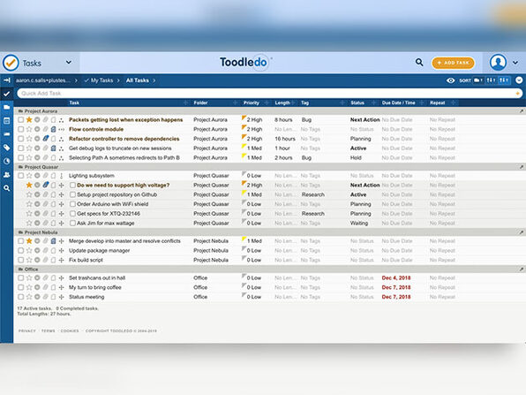
Task: Click the search magnifier icon in header
Action: (419, 62)
